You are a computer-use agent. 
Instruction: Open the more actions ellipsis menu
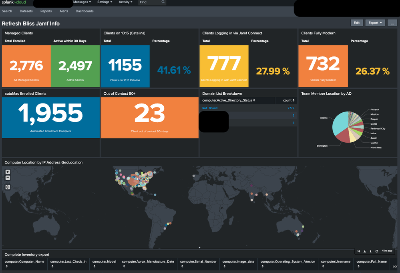tap(392, 23)
